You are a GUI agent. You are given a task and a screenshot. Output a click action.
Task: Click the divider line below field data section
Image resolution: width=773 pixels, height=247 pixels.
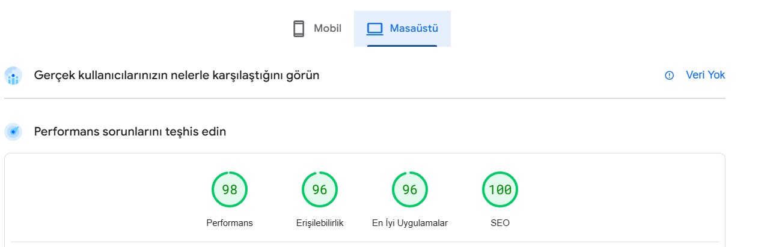point(364,98)
